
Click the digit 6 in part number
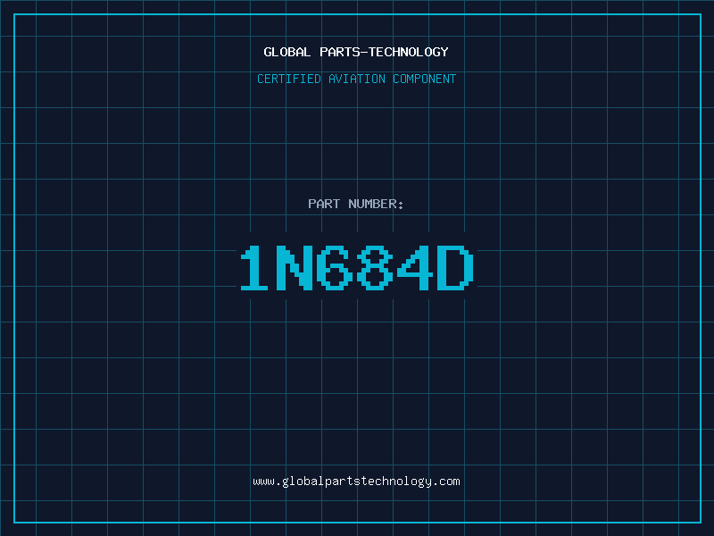tap(335, 267)
